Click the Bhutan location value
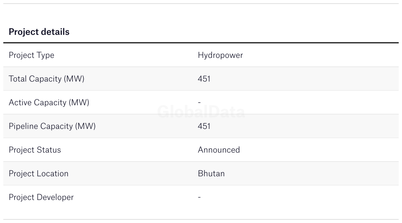402x223 pixels. (x=211, y=174)
